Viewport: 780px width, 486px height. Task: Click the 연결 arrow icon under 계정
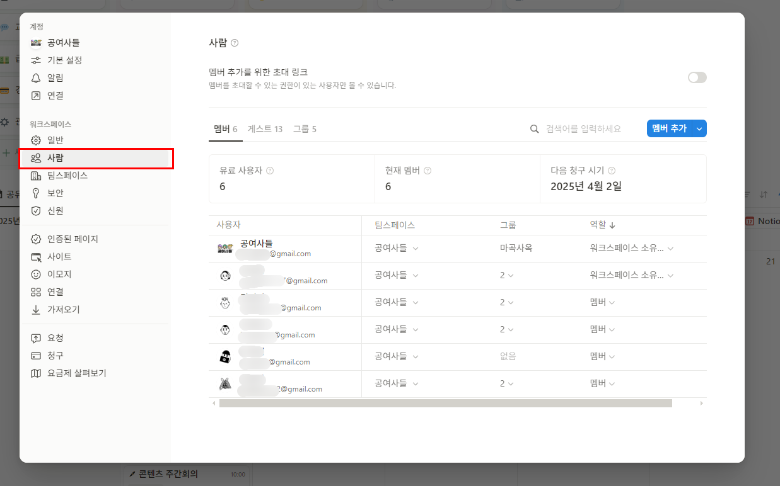(36, 96)
